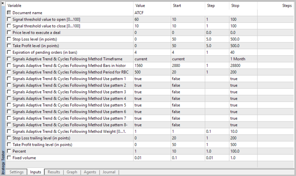The height and width of the screenshot is (176, 296).
Task: Toggle Signal threshold value to open checkbox
Action: [x=9, y=19]
